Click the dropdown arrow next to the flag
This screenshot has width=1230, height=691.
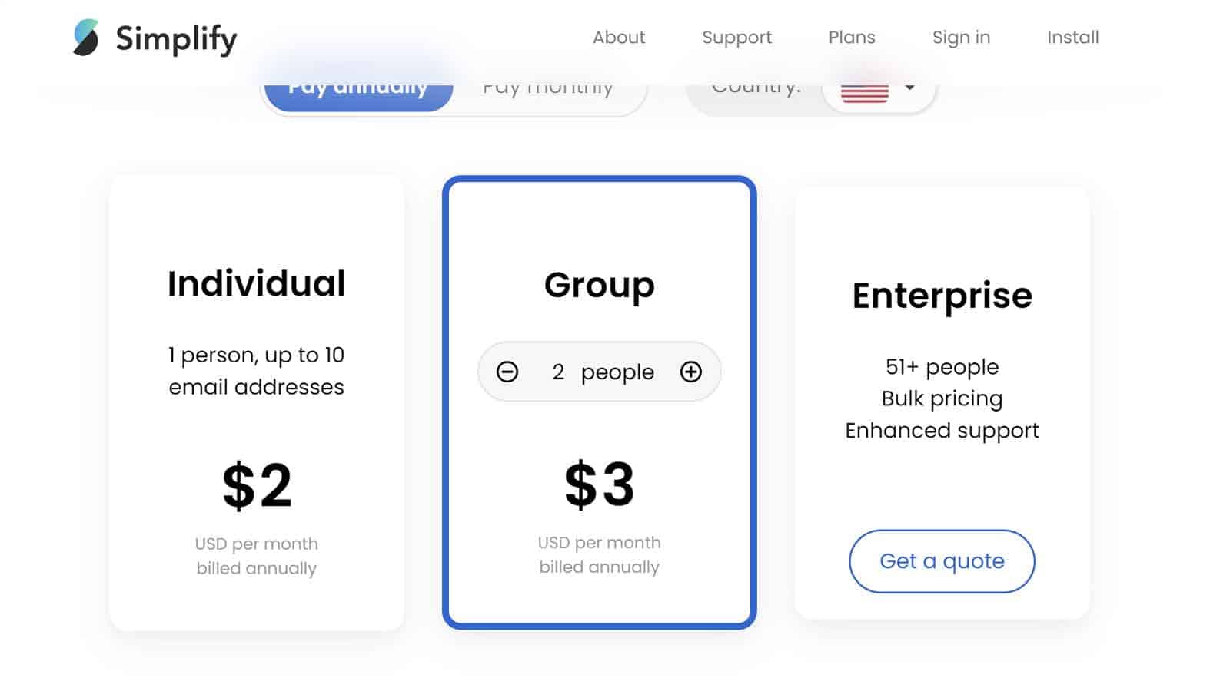(x=909, y=88)
